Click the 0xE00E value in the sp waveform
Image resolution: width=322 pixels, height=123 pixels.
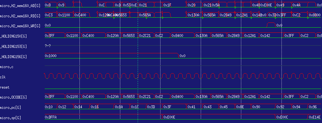click(169, 117)
